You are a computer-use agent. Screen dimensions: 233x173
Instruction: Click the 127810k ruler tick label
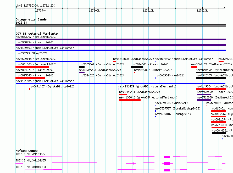(148, 11)
